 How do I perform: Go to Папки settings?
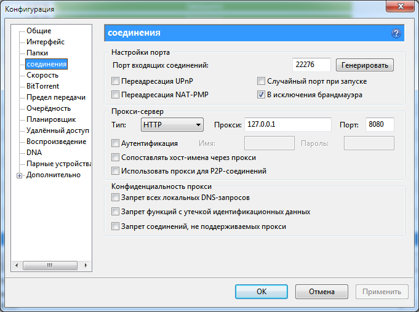click(37, 53)
